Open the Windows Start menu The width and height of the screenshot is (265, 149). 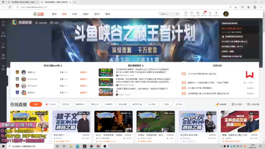[3, 146]
